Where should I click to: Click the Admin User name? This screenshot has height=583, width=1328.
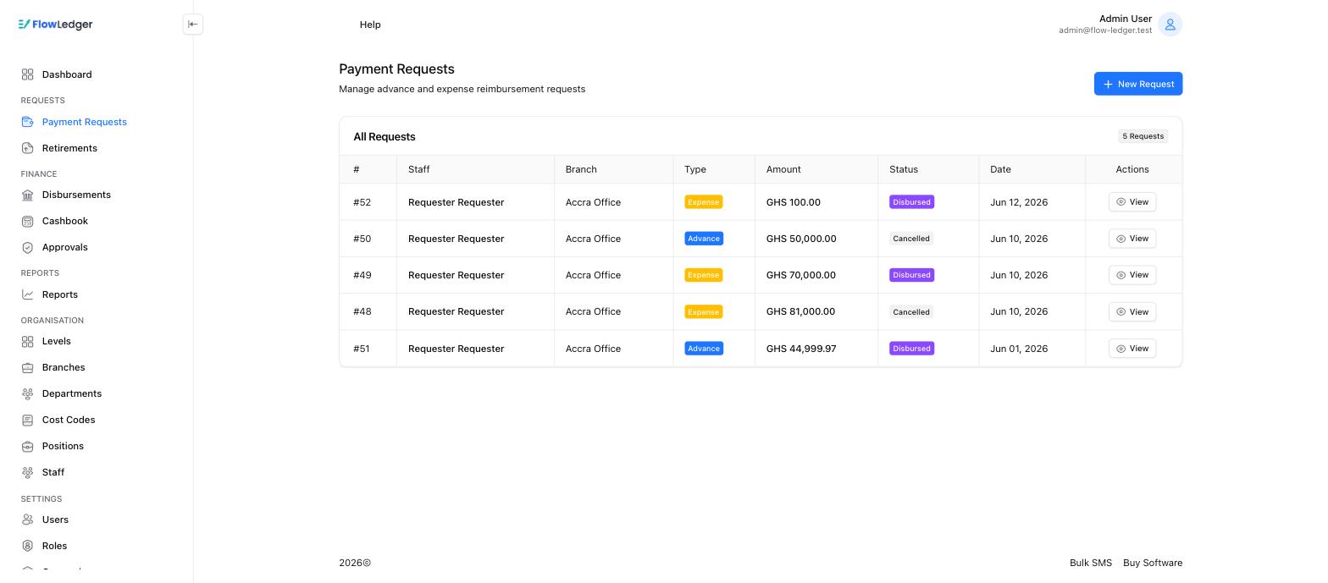[1126, 19]
